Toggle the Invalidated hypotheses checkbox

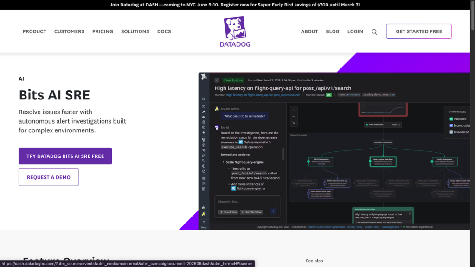(451, 132)
